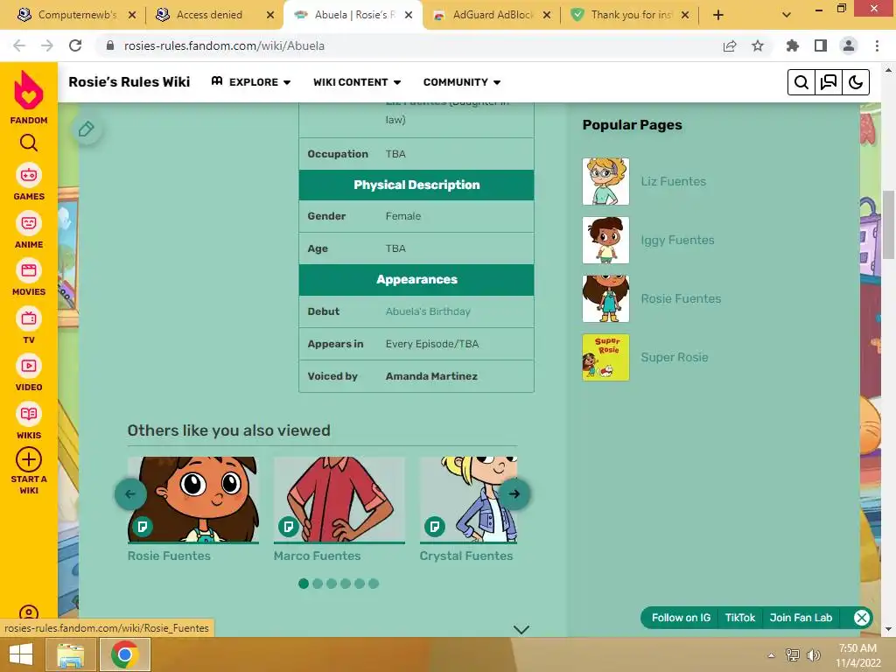Toggle dark theme moon icon
This screenshot has width=896, height=672.
pyautogui.click(x=856, y=82)
